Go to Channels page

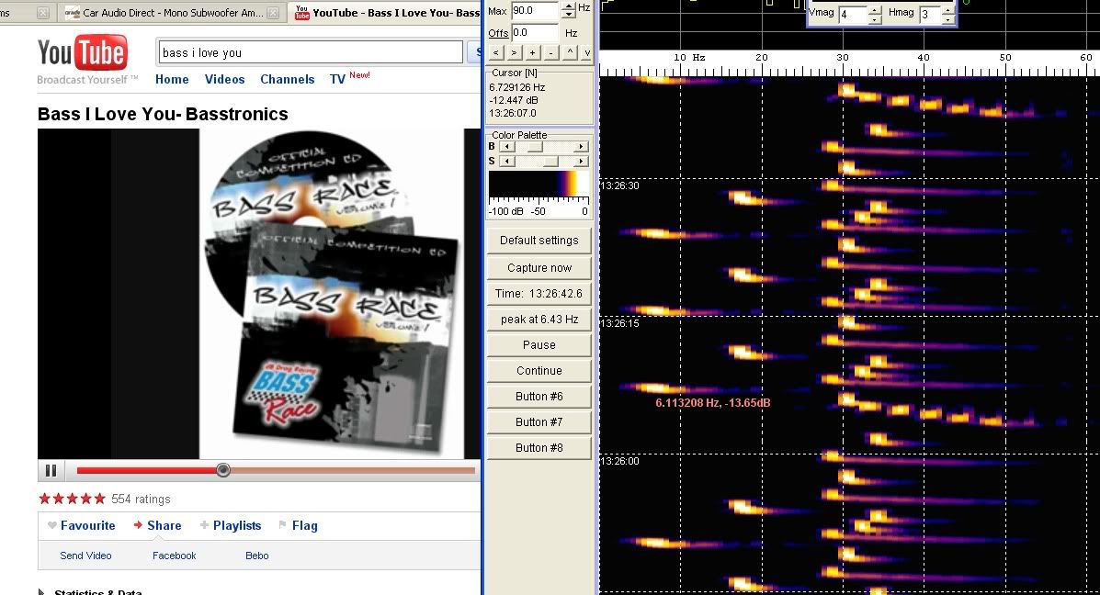tap(287, 79)
